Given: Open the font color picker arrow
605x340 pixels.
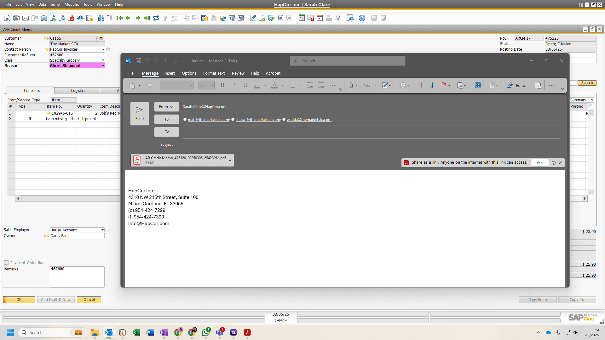Looking at the screenshot, I should [283, 85].
